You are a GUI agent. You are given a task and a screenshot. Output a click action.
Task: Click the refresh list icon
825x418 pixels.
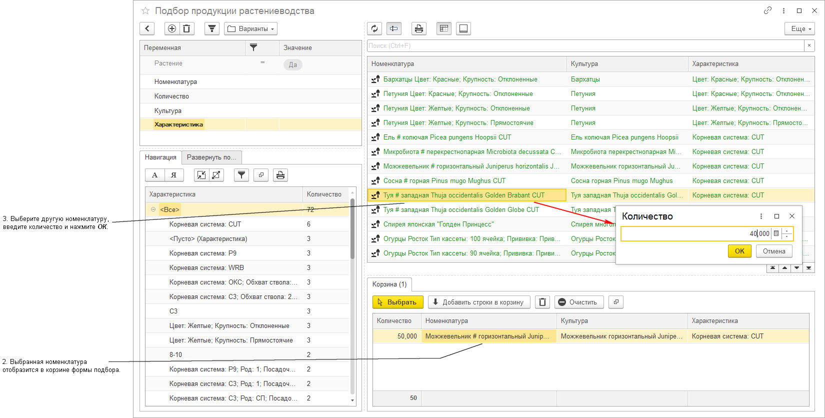[374, 28]
